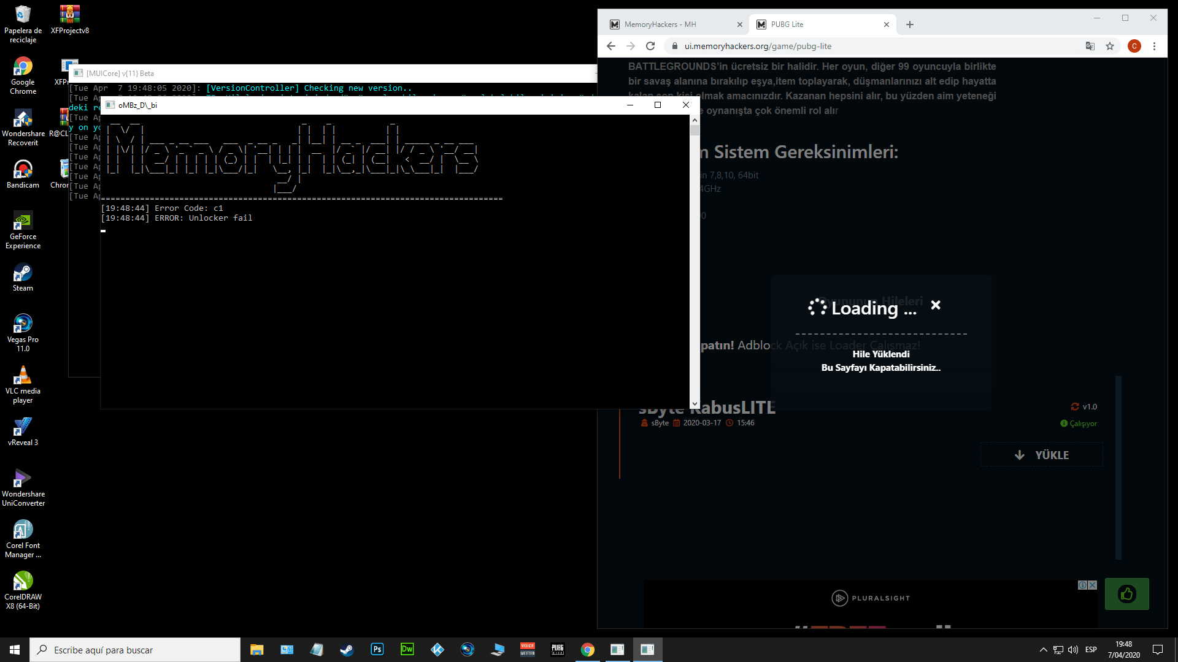Open vReveal 3 desktop shortcut

(23, 432)
